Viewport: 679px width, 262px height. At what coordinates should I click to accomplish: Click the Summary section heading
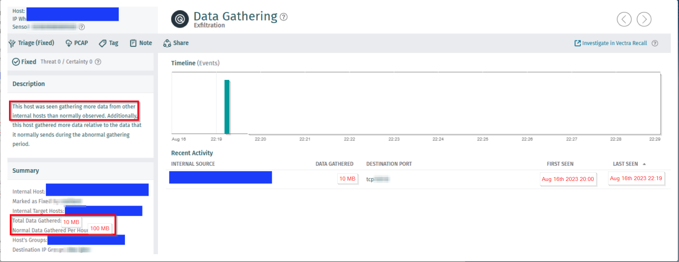(x=25, y=171)
